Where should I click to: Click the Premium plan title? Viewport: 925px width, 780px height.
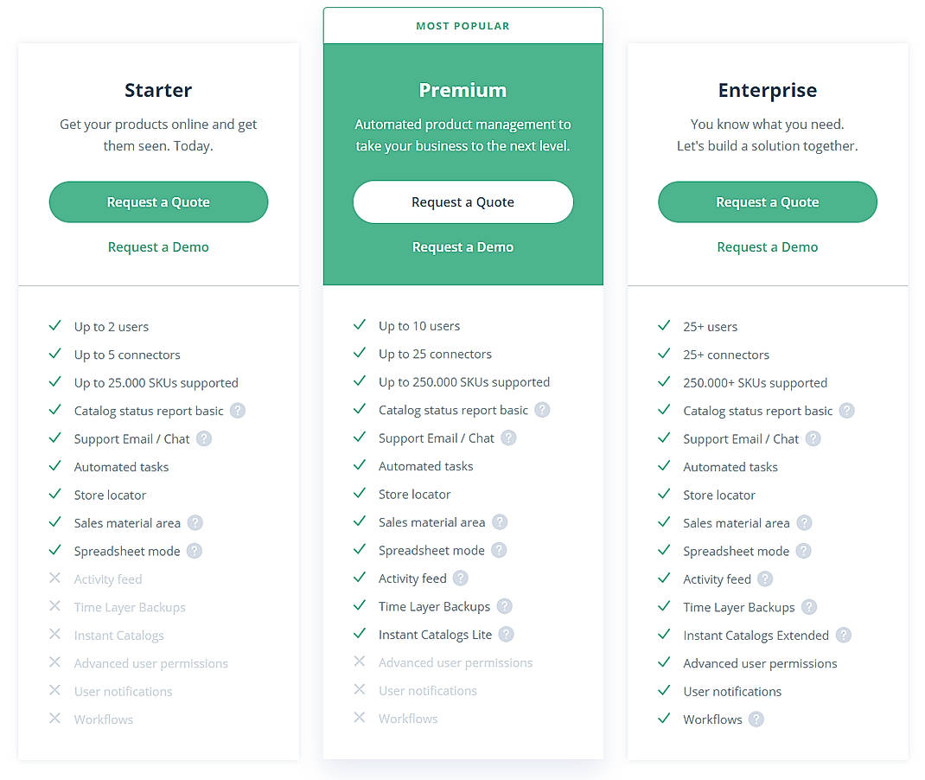[x=462, y=89]
